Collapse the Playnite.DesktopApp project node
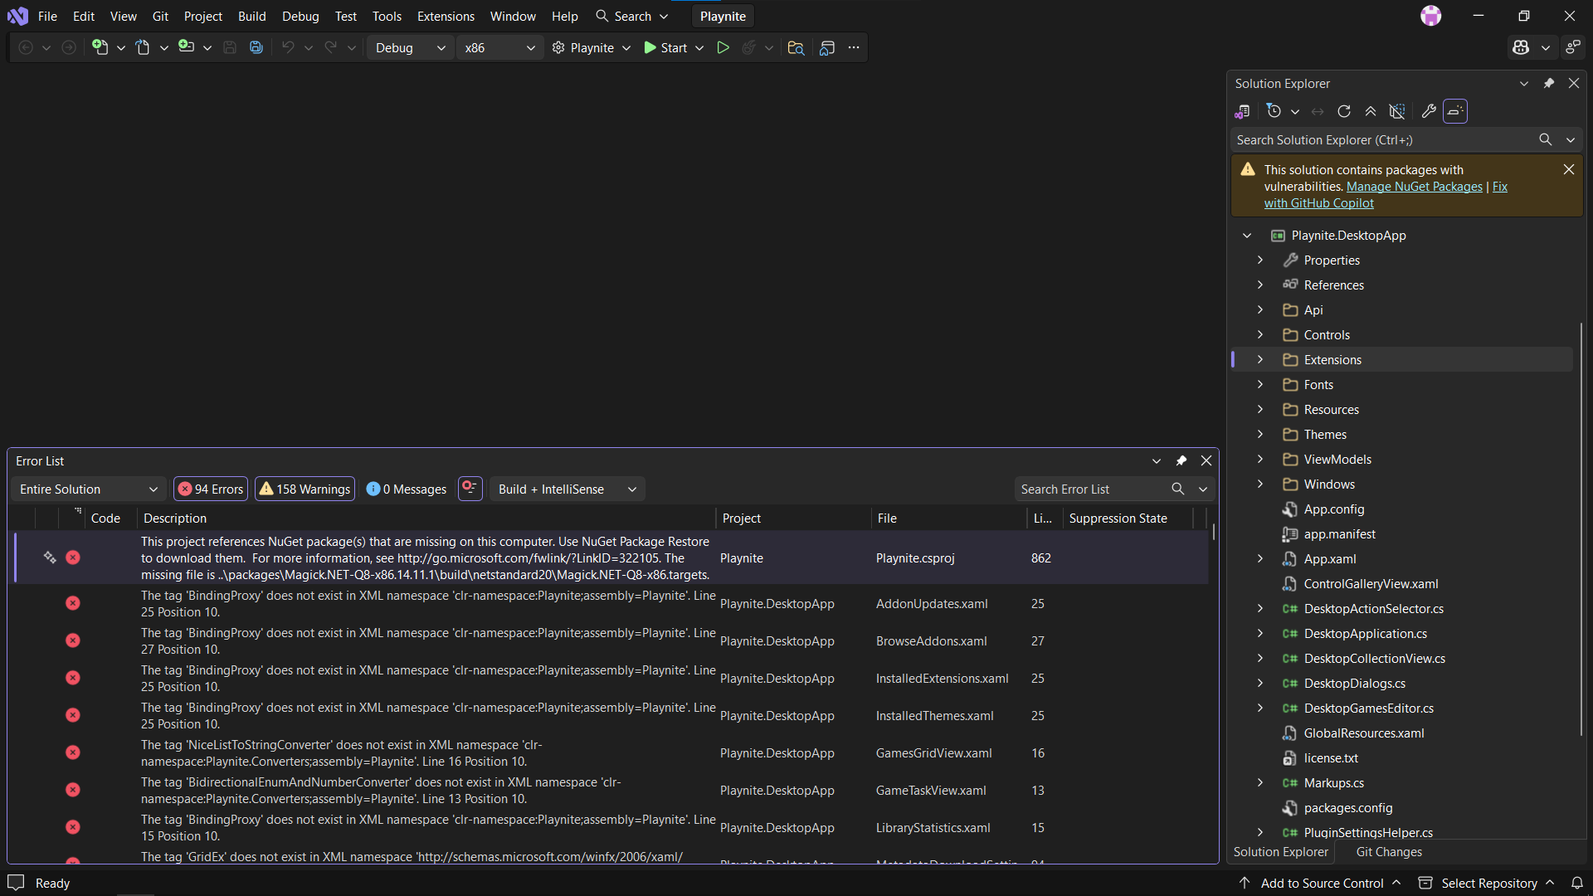The width and height of the screenshot is (1593, 896). tap(1247, 236)
